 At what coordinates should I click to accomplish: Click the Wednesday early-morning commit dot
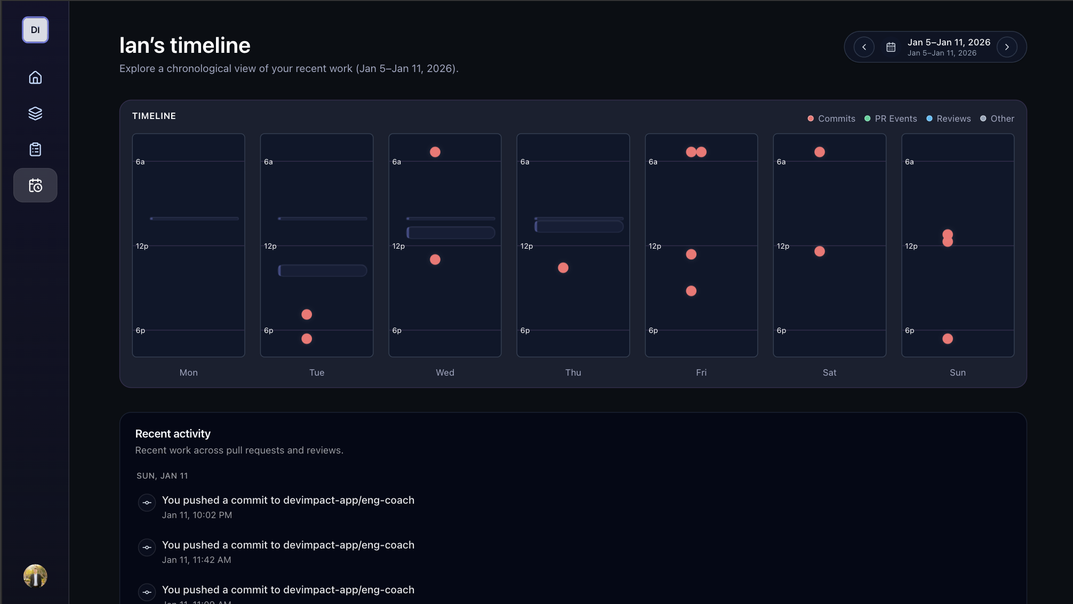tap(435, 152)
